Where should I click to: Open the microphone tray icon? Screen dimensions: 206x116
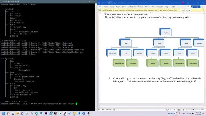[180, 113]
